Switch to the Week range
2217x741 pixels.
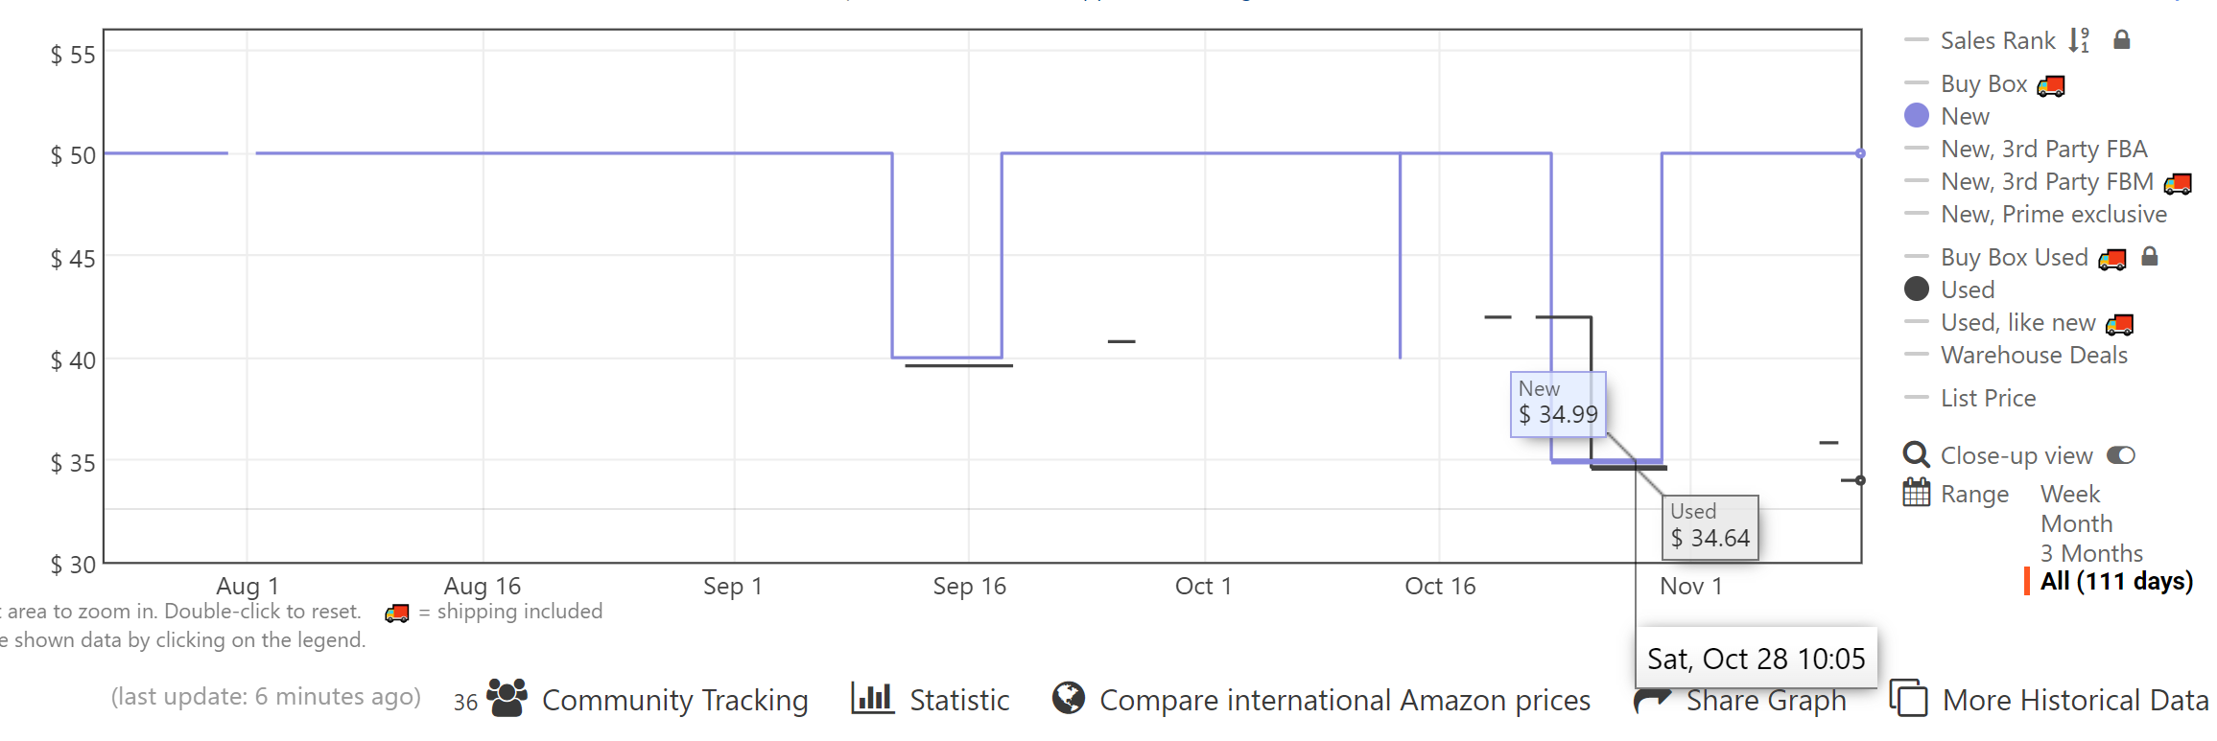tap(2069, 493)
